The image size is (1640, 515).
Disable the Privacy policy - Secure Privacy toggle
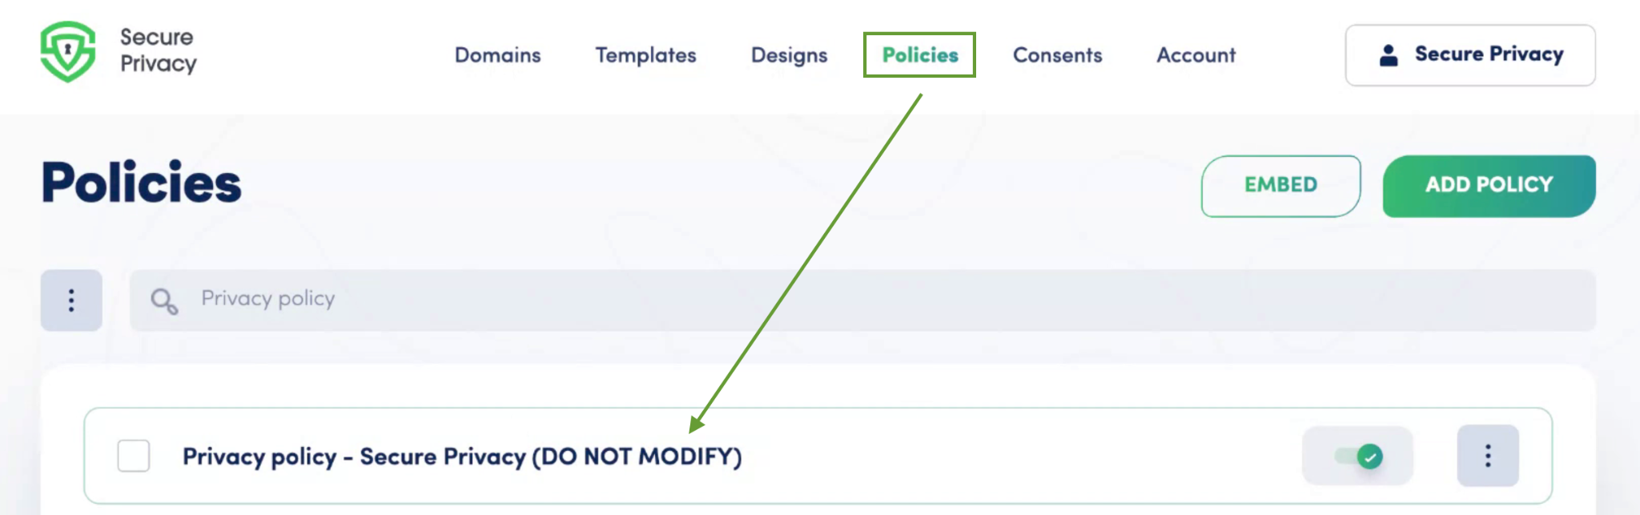click(1358, 456)
